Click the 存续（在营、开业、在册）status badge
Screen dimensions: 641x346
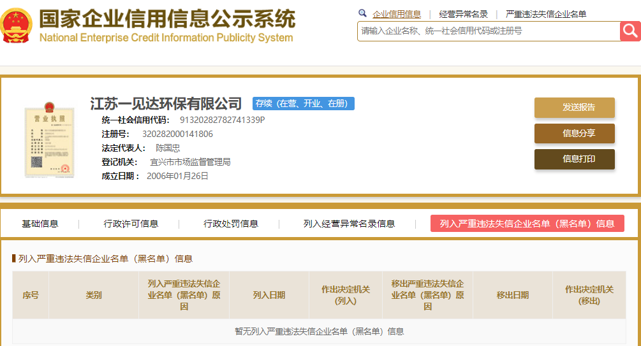[304, 103]
